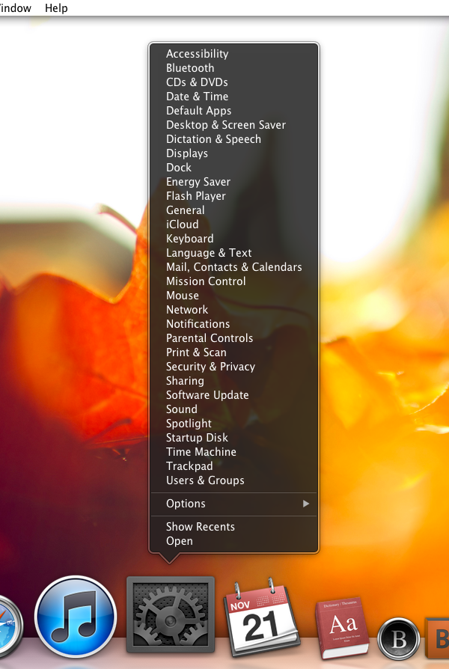Open Notifications preferences
The image size is (449, 669).
198,324
